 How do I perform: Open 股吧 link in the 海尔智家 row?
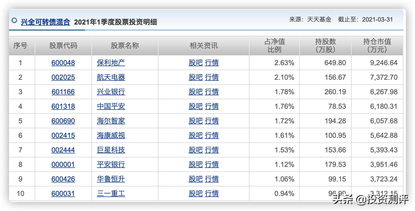pos(196,121)
